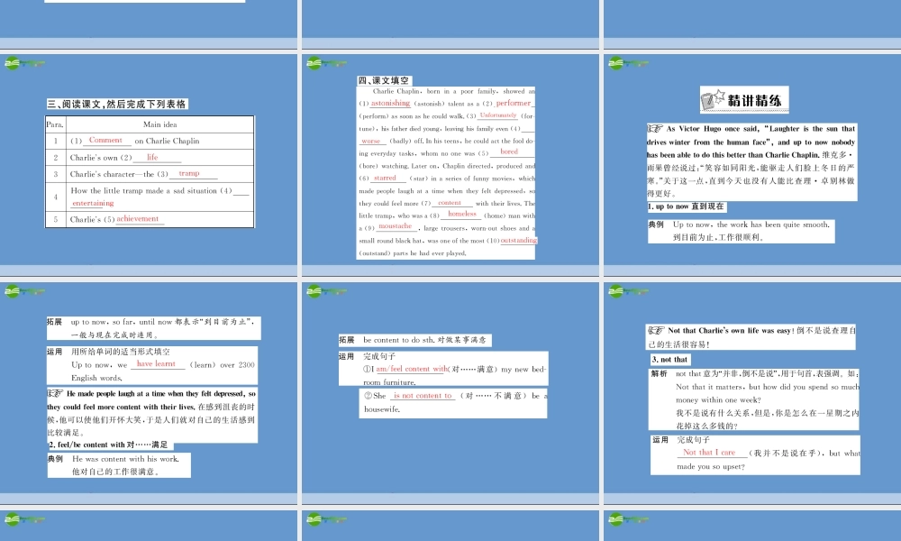The width and height of the screenshot is (901, 541).
Task: Click the red answer 'have learnt'
Action: tap(156, 364)
